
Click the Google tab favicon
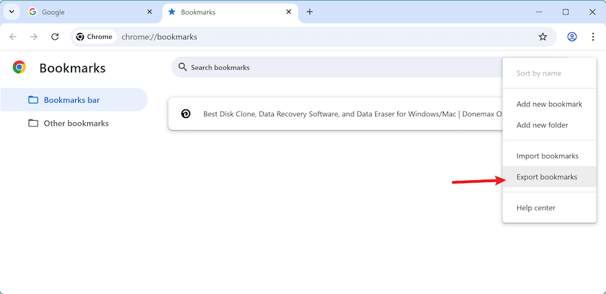[33, 12]
